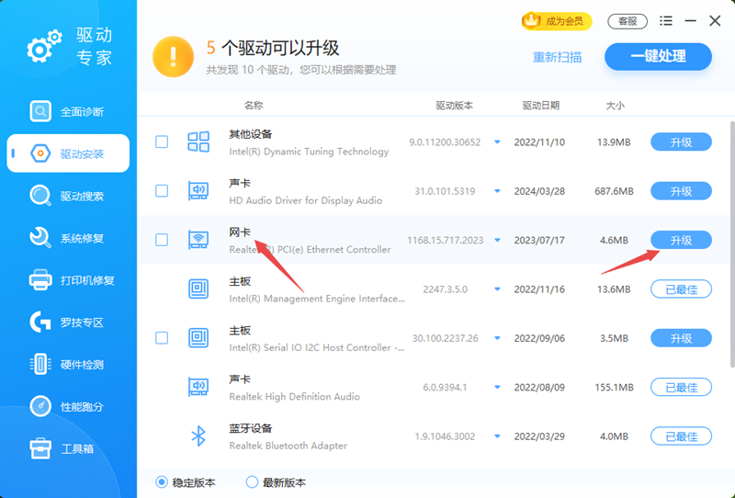735x498 pixels.
Task: Open 客服 customer service
Action: pyautogui.click(x=628, y=20)
